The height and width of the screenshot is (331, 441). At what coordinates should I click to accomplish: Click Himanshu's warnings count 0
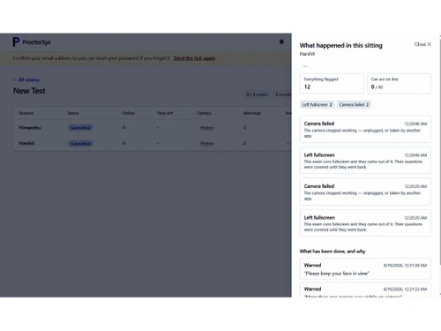click(244, 128)
